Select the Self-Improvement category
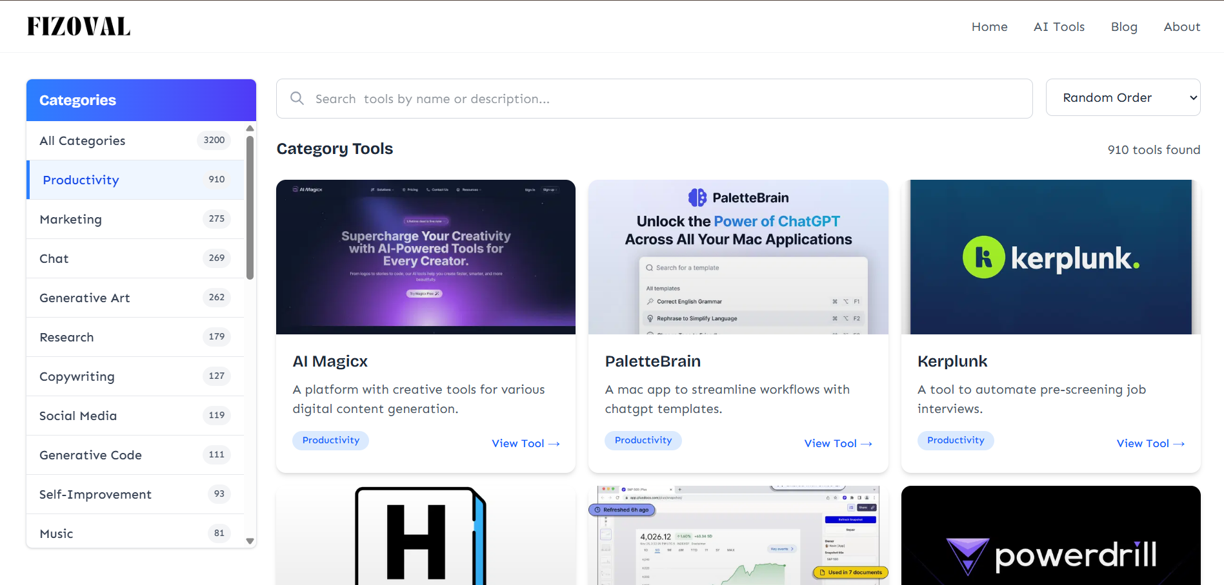Image resolution: width=1224 pixels, height=585 pixels. tap(135, 494)
